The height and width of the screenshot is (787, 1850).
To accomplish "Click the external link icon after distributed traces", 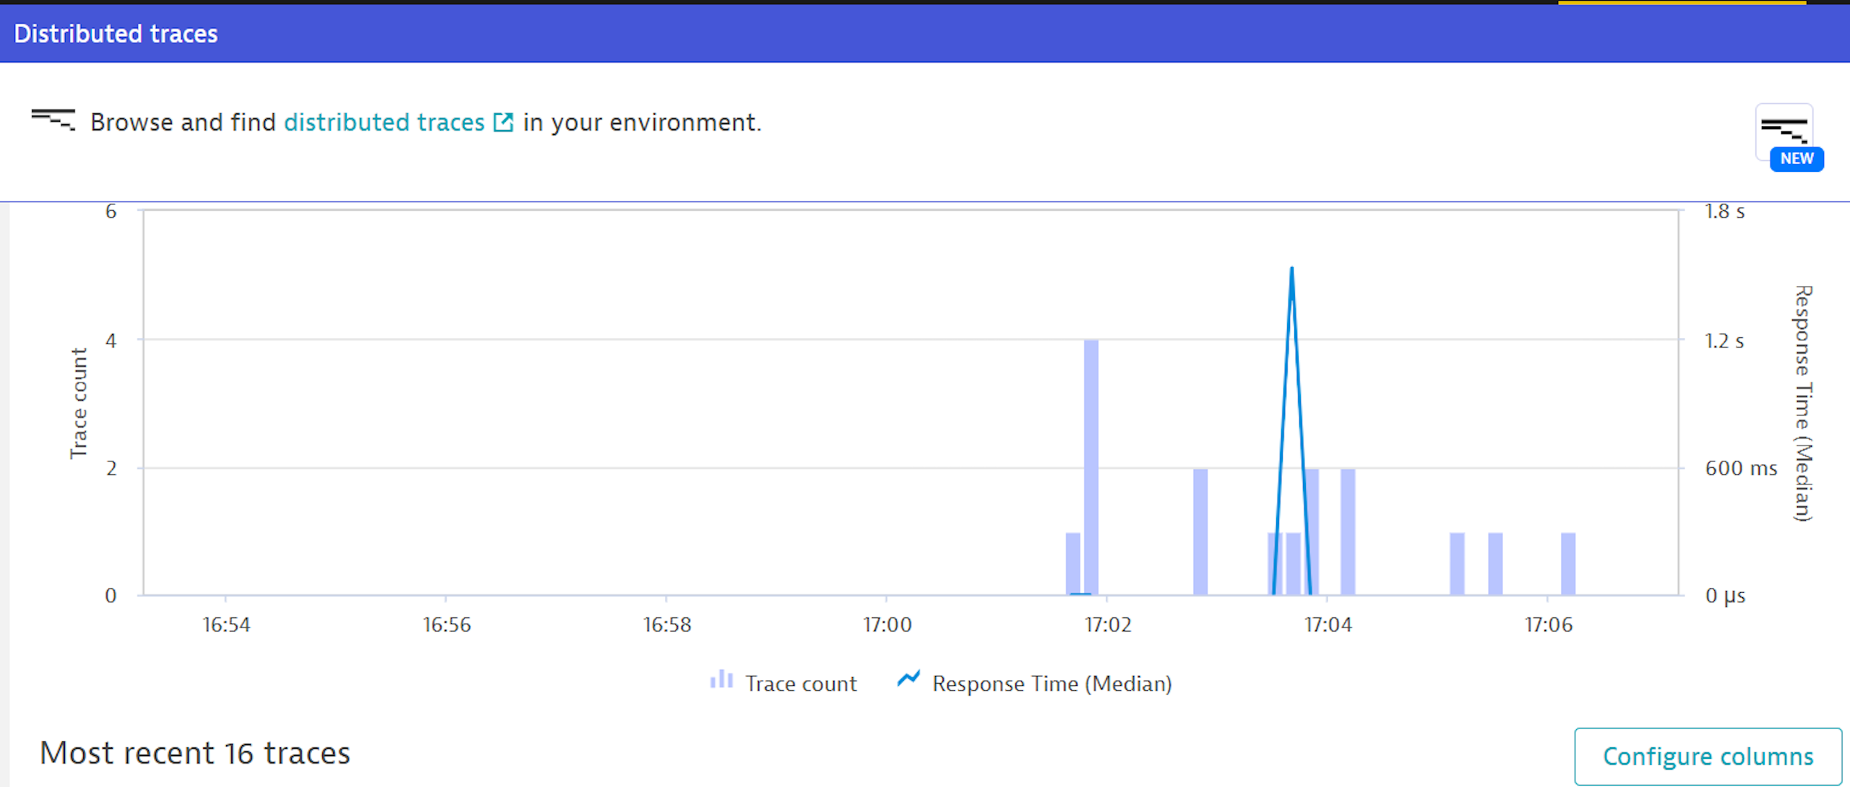I will pyautogui.click(x=503, y=123).
